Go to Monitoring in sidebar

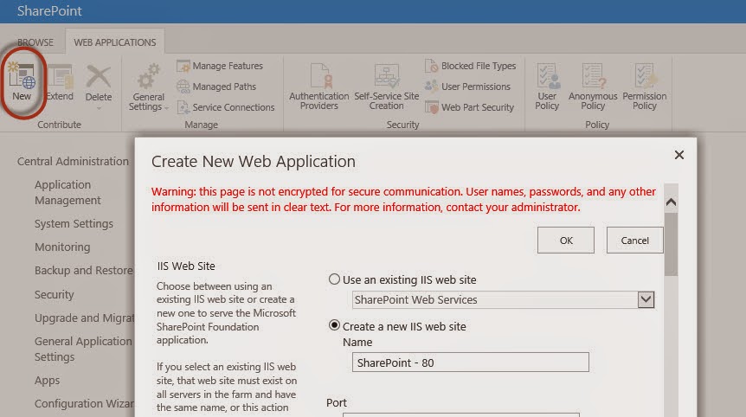point(62,247)
